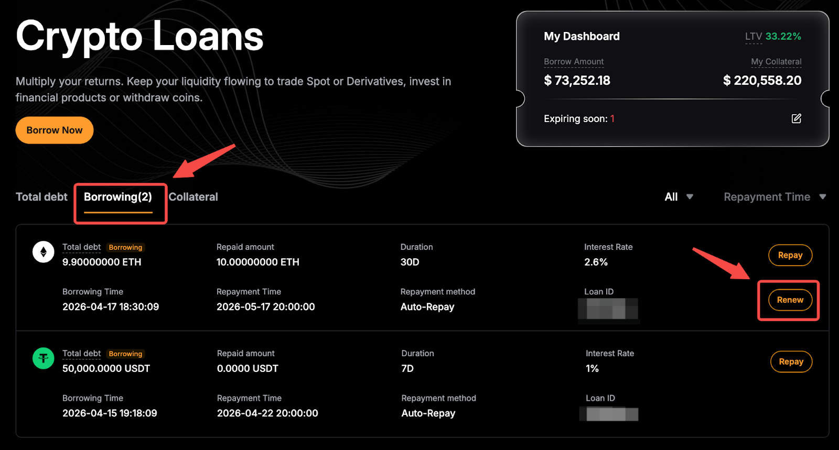The image size is (839, 450).
Task: Expand the Repayment Time sort dropdown
Action: (x=775, y=197)
